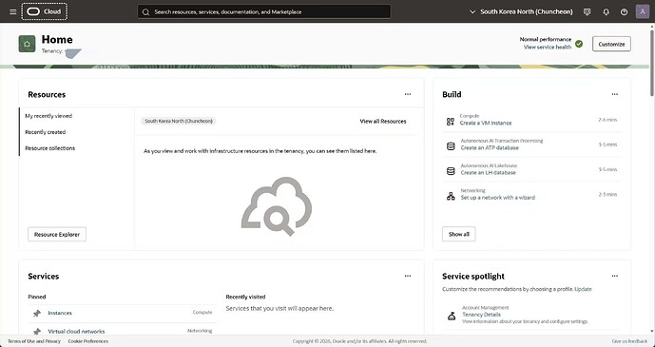Click the green service health checkmark
The height and width of the screenshot is (347, 655).
pyautogui.click(x=579, y=44)
